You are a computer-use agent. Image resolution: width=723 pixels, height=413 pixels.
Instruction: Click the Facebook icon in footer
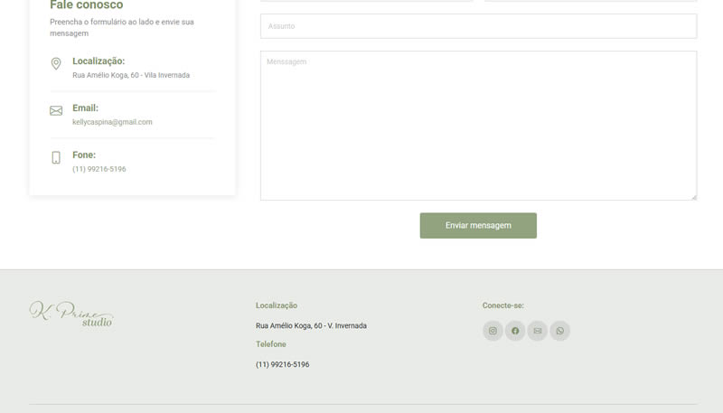515,331
